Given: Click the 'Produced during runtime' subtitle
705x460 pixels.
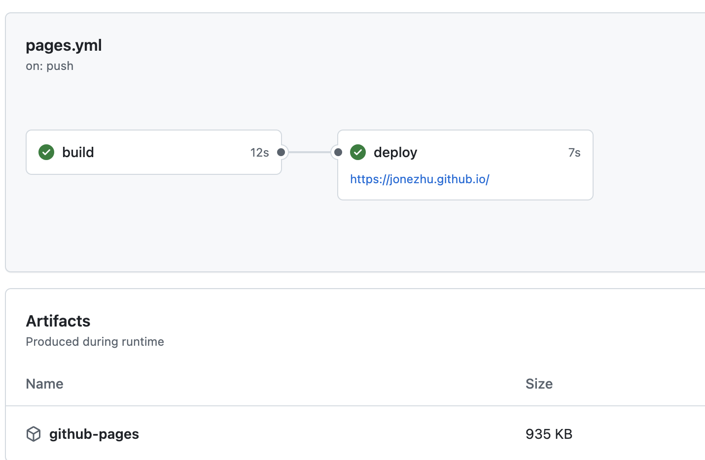Looking at the screenshot, I should pyautogui.click(x=95, y=342).
